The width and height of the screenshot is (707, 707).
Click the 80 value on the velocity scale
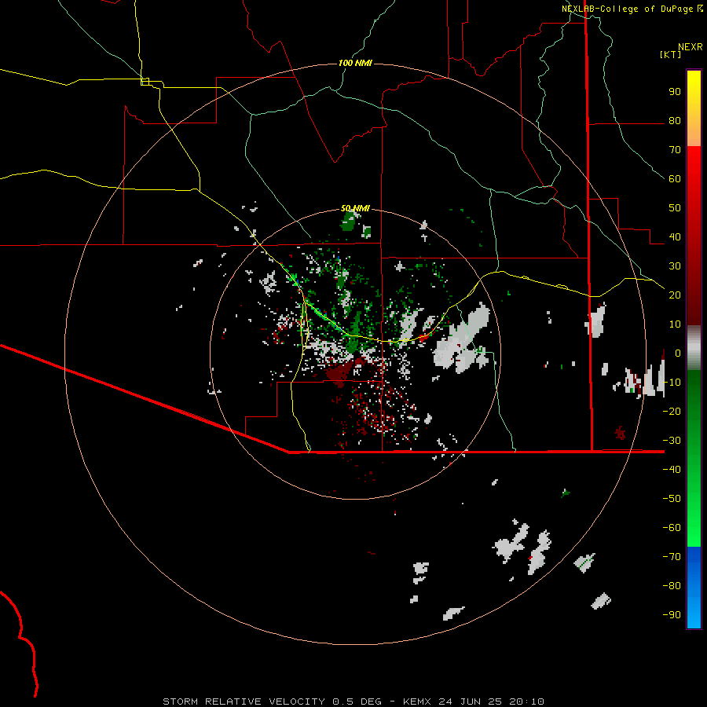point(675,121)
